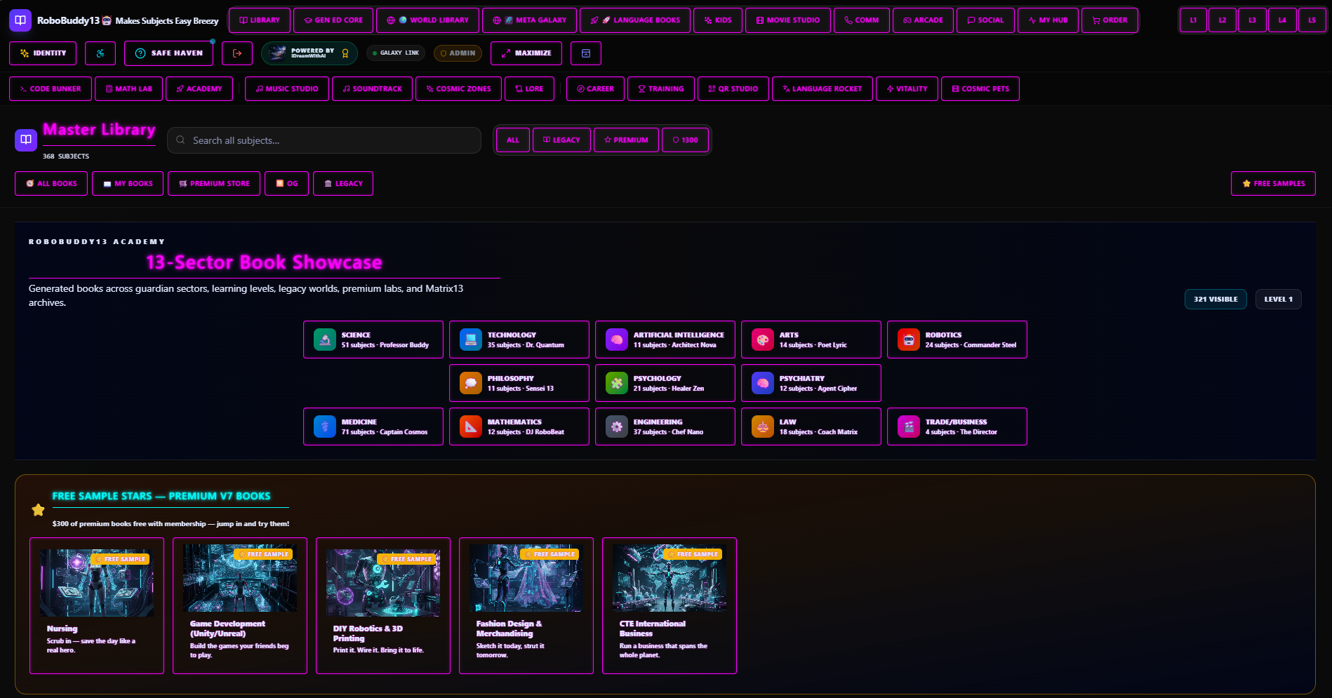Click the logout arrow icon button
The height and width of the screenshot is (698, 1332).
237,53
